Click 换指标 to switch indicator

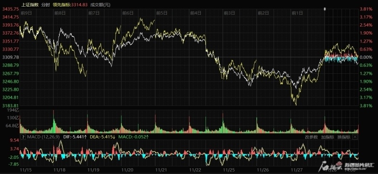(344, 137)
